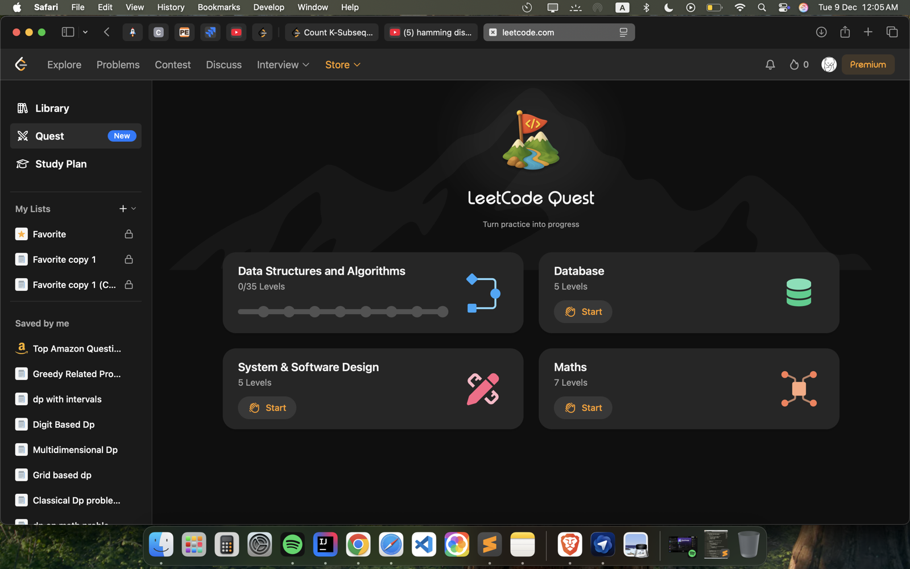This screenshot has width=910, height=569.
Task: Collapse My Lists with its chevron
Action: point(134,208)
